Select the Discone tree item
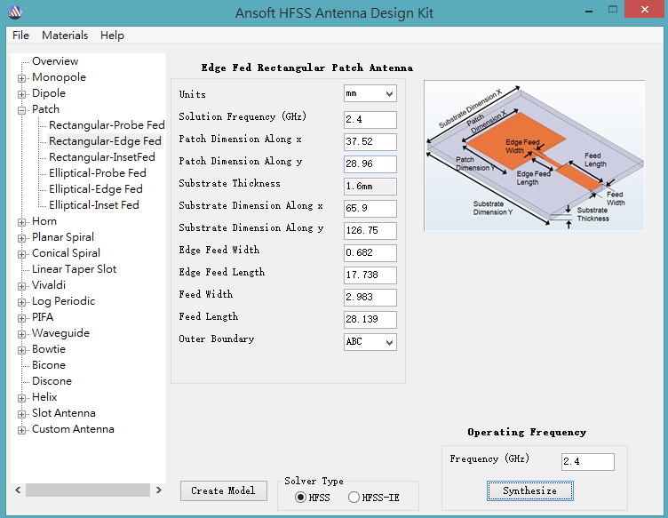Image resolution: width=668 pixels, height=518 pixels. tap(52, 381)
